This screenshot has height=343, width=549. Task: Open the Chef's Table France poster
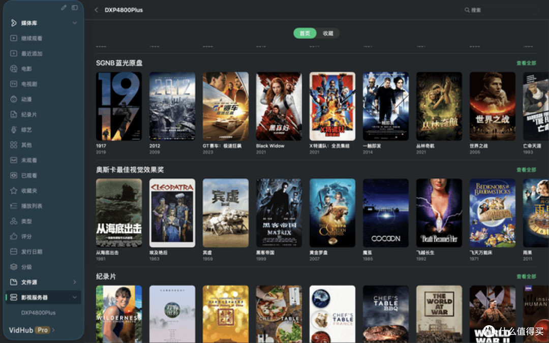click(x=332, y=314)
